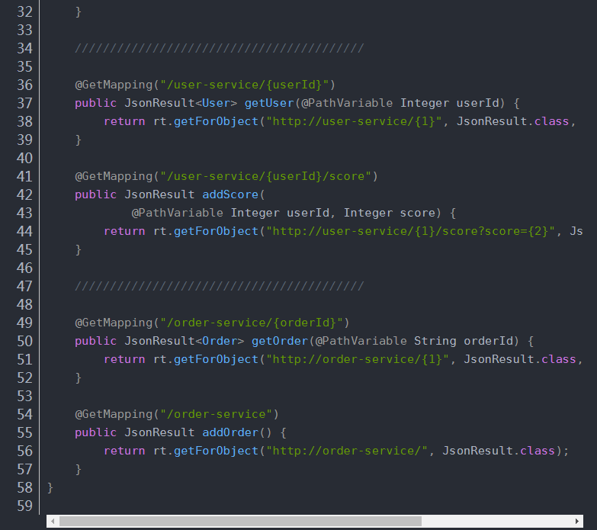The image size is (597, 530).
Task: Click the public keyword on line 42
Action: (x=95, y=194)
